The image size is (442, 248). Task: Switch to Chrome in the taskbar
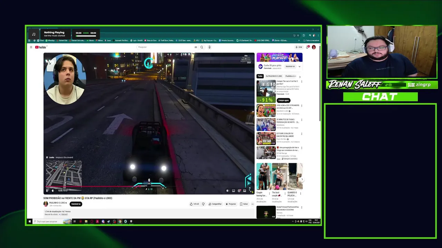(x=119, y=221)
